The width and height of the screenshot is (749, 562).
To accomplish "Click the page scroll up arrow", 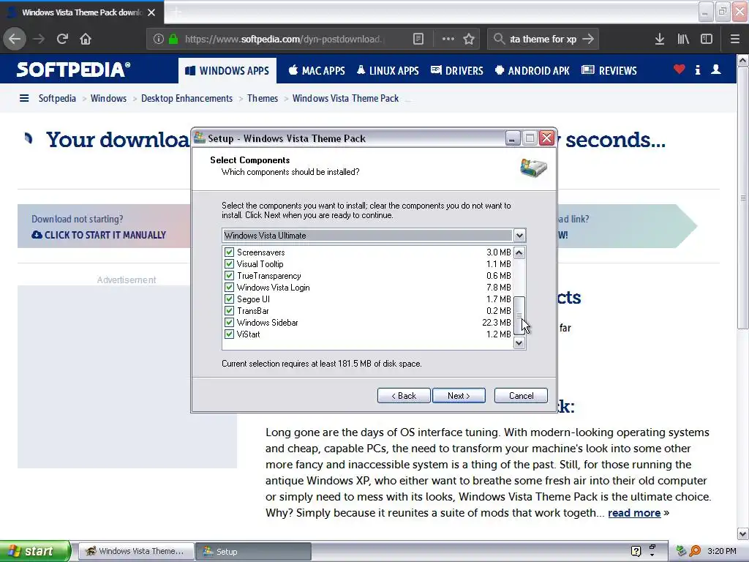I will [743, 60].
